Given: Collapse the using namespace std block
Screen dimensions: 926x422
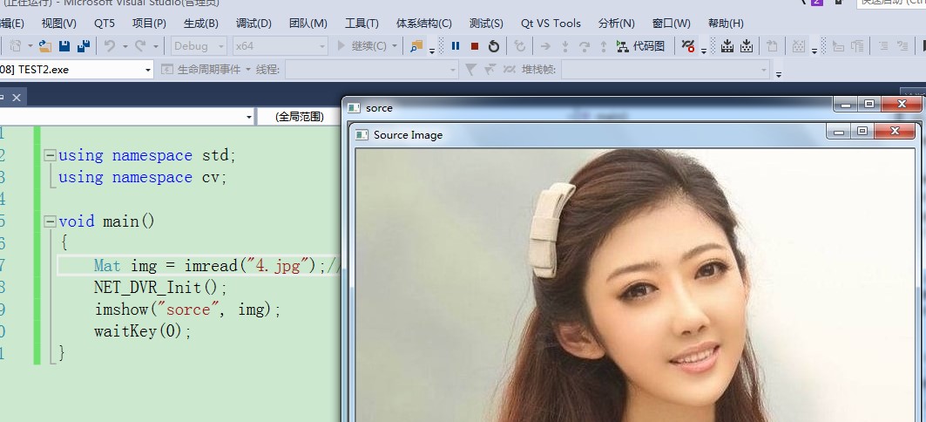Looking at the screenshot, I should point(51,155).
